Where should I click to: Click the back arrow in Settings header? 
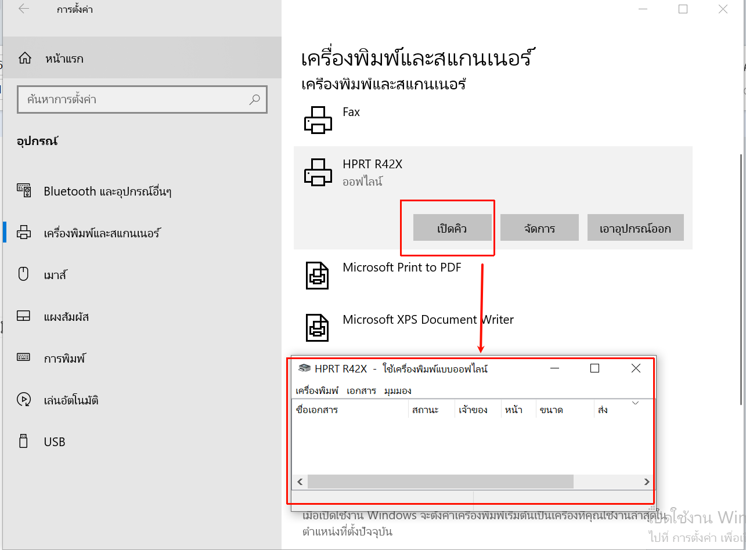click(24, 9)
